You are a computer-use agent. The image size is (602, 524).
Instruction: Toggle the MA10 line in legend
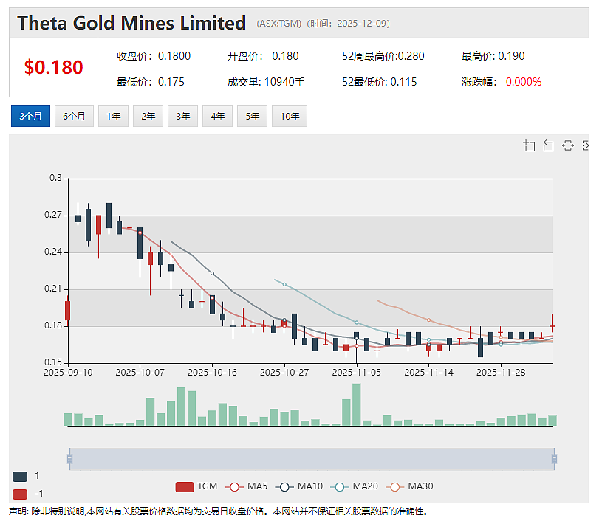(x=299, y=487)
